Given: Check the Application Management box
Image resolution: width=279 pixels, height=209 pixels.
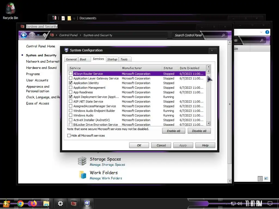Looking at the screenshot, I should pyautogui.click(x=71, y=87).
